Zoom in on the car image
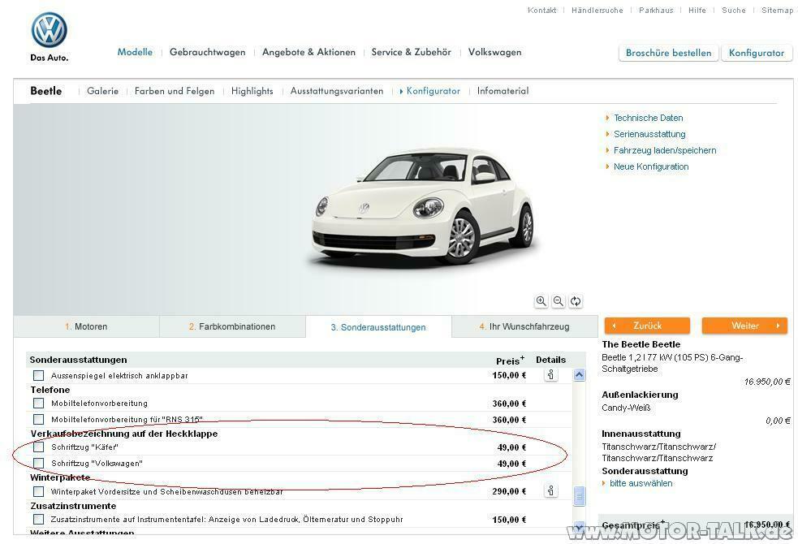 [541, 301]
